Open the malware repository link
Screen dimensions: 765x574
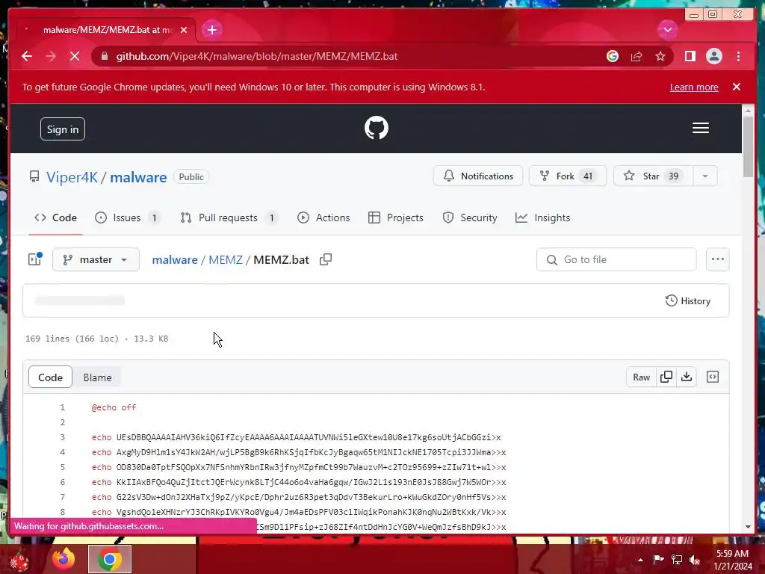pos(138,176)
